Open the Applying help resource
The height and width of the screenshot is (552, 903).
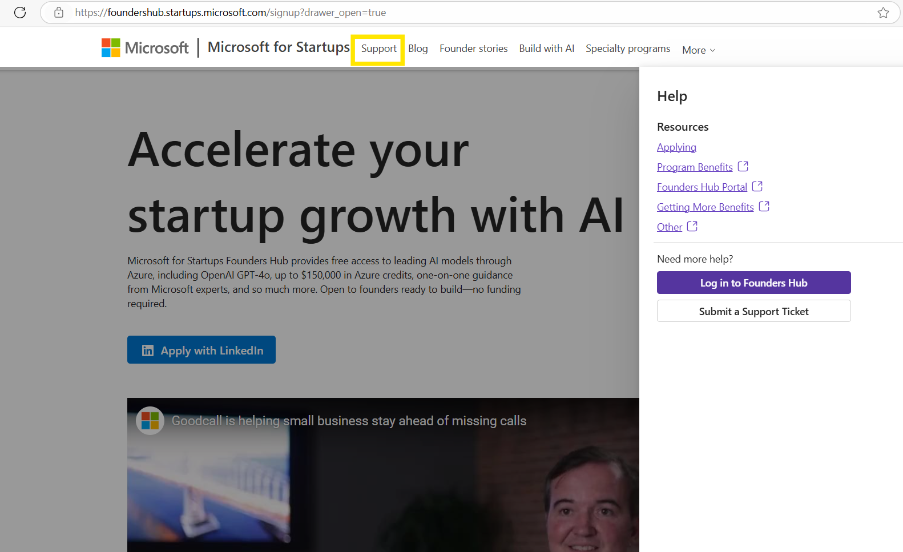[x=676, y=147]
